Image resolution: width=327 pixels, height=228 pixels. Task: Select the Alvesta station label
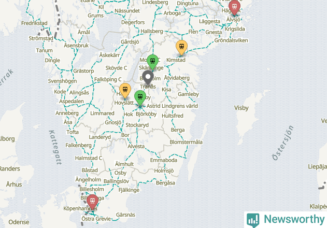pos(136,147)
